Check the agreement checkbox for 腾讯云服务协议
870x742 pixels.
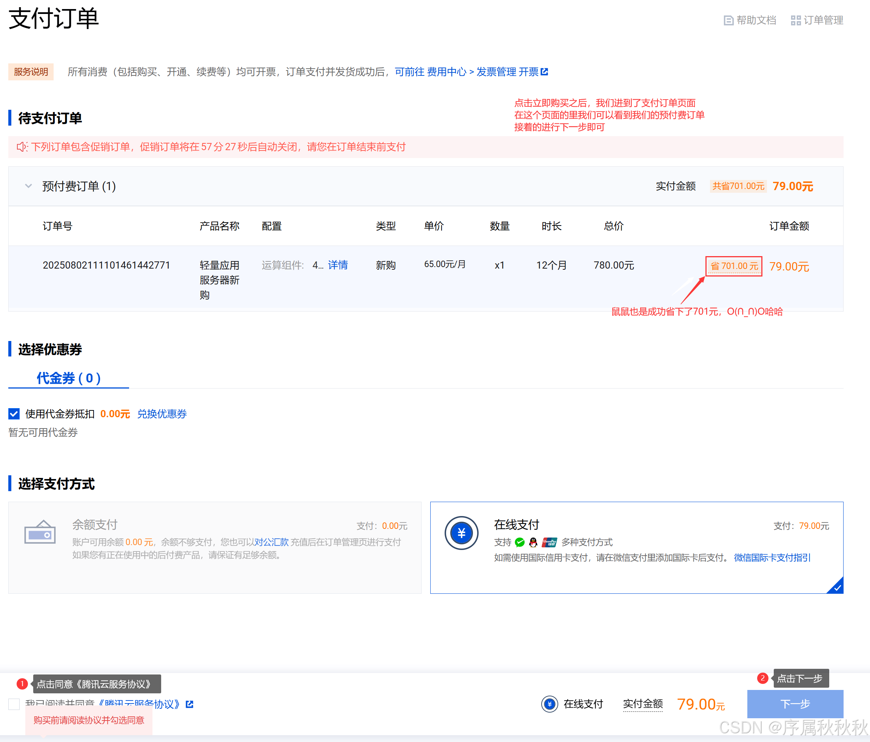pyautogui.click(x=14, y=704)
